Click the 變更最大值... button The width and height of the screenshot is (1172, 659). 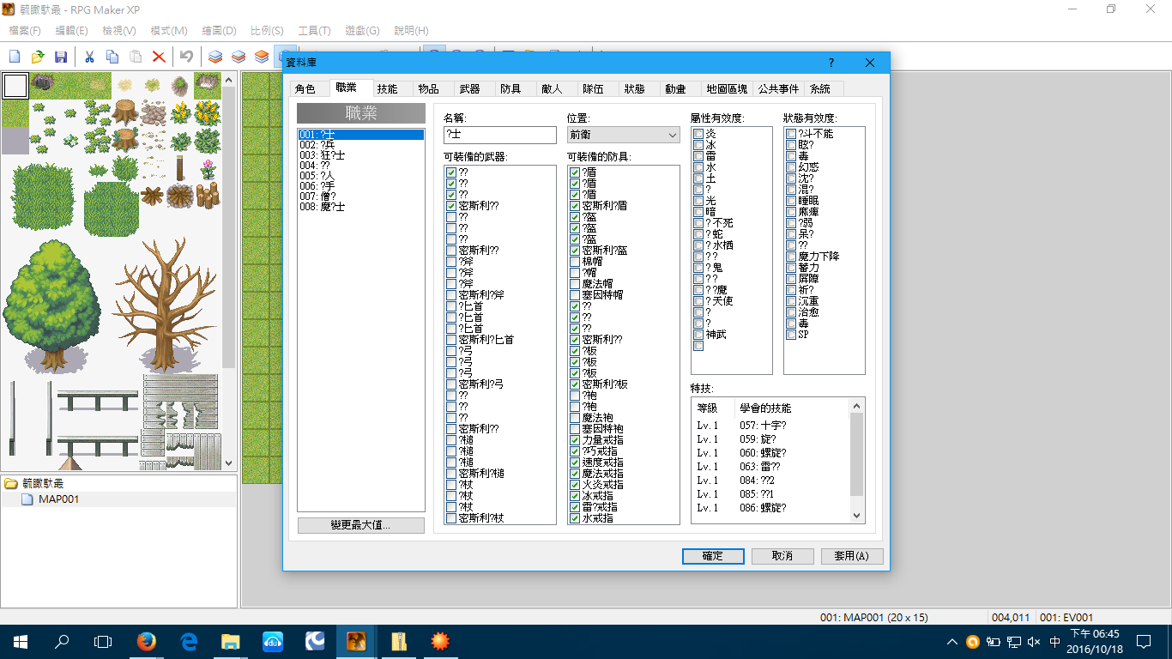click(361, 525)
